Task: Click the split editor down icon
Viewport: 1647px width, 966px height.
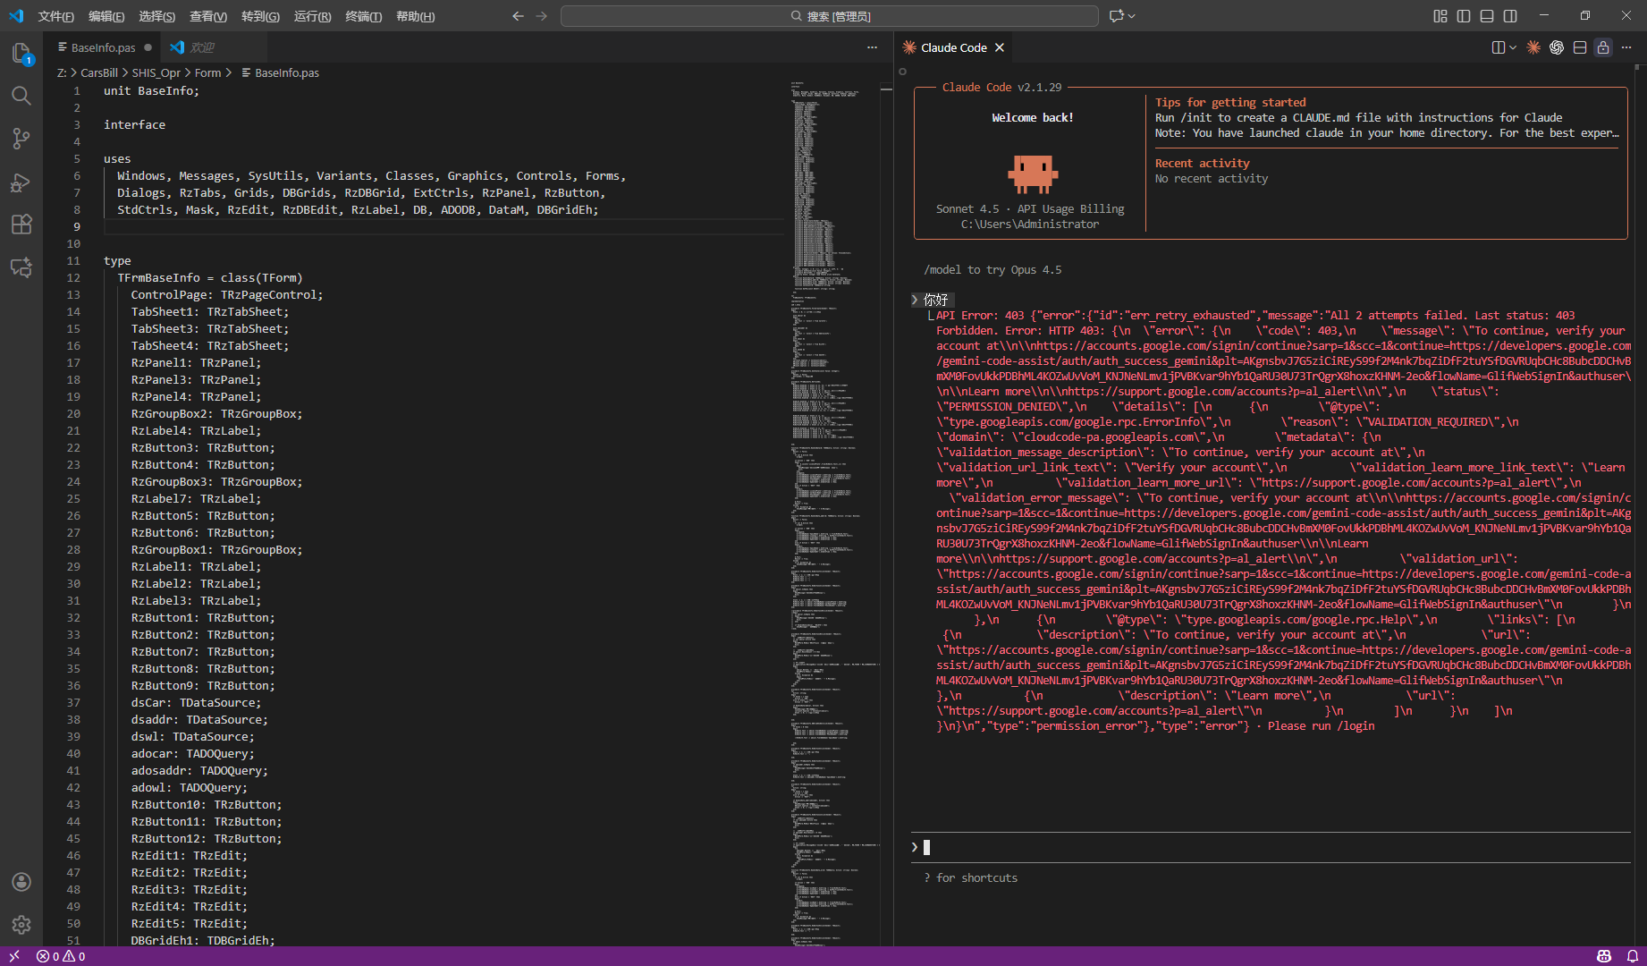Action: click(x=1580, y=47)
